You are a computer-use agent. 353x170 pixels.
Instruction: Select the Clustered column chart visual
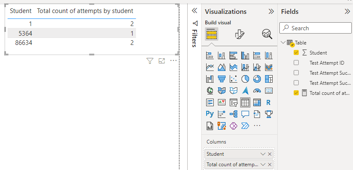245,55
